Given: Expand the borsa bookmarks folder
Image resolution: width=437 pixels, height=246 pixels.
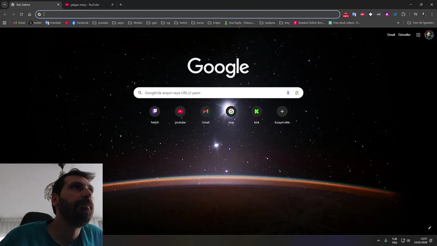Looking at the screenshot, I should (197, 23).
